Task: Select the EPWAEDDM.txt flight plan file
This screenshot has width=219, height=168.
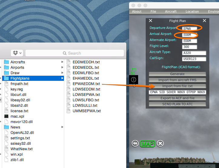Action: click(86, 84)
